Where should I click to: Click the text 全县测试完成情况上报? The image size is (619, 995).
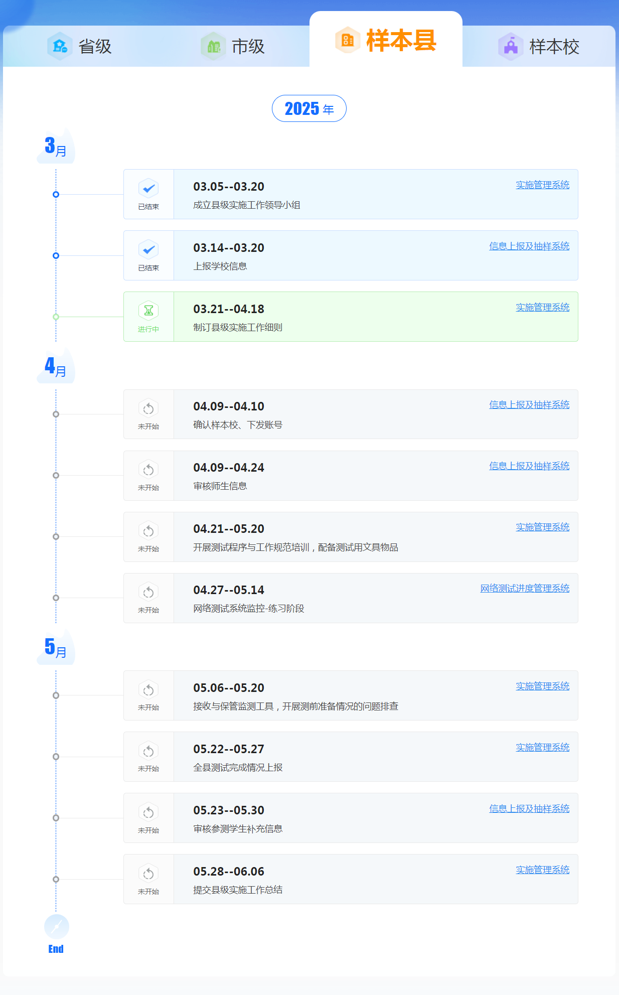tap(238, 767)
